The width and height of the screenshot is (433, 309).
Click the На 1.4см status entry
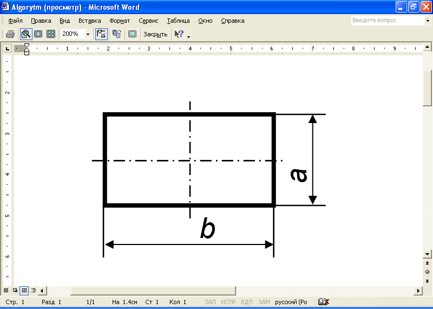pos(124,302)
